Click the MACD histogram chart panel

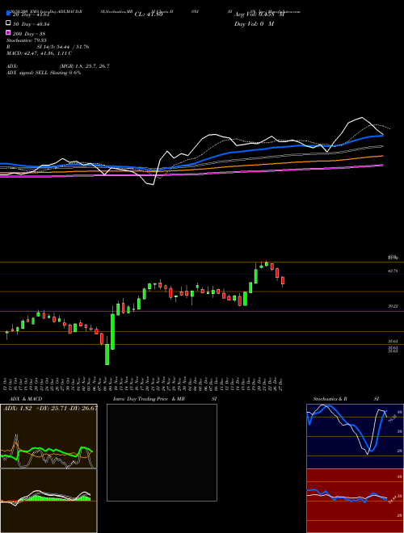pyautogui.click(x=48, y=501)
